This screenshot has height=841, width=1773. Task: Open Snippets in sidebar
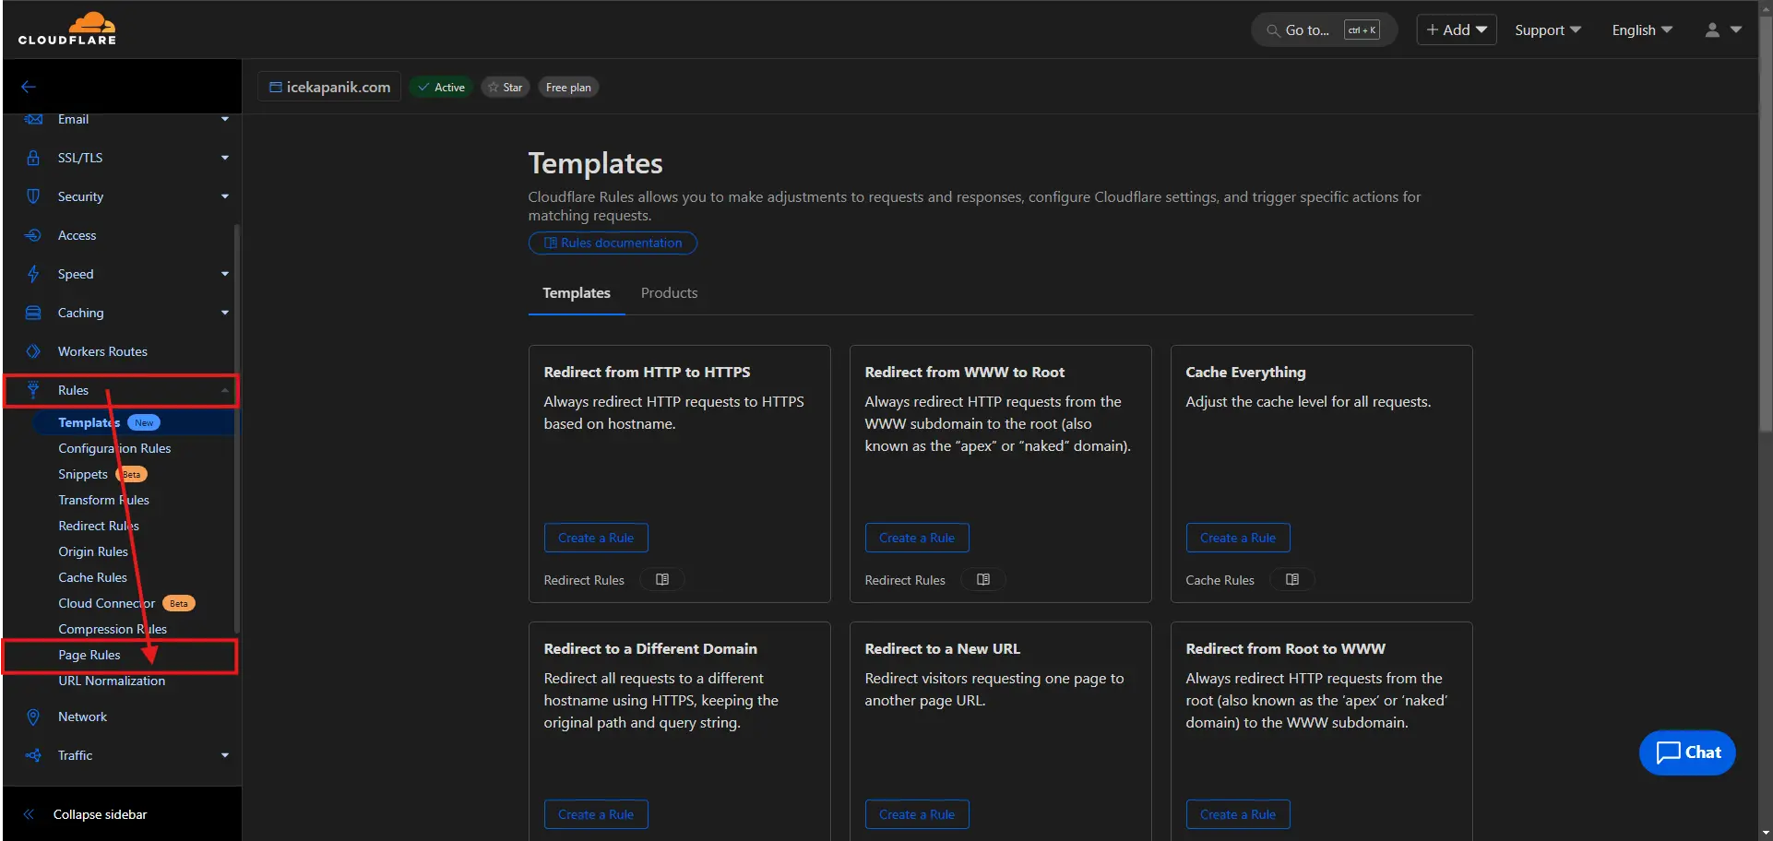tap(83, 474)
